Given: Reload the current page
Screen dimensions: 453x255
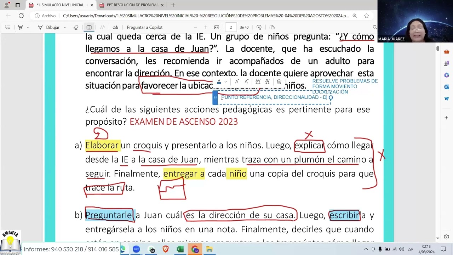Looking at the screenshot, I should (x=21, y=16).
